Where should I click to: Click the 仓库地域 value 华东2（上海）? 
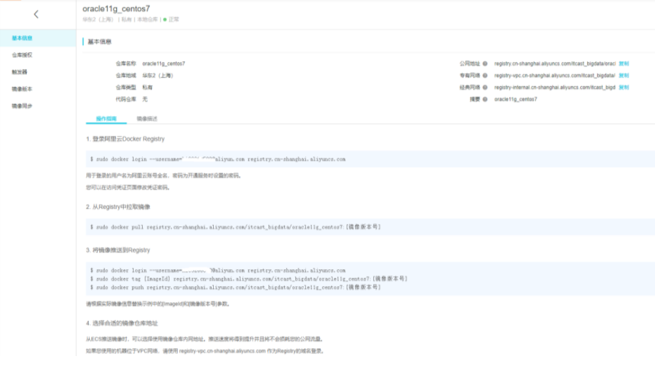[x=158, y=76]
